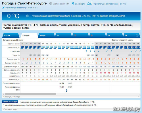
Task: Click the scrollbar right arrow
Action: (x=139, y=94)
